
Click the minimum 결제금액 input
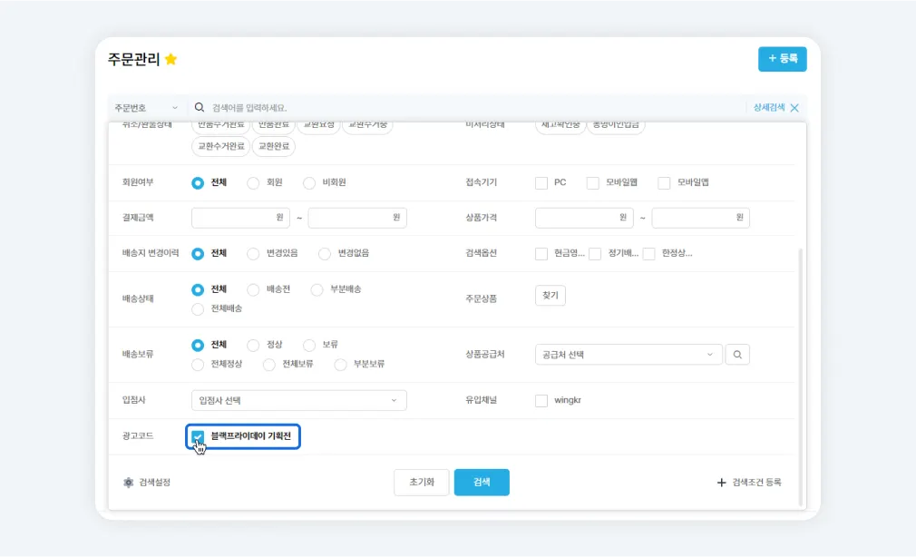(x=240, y=218)
